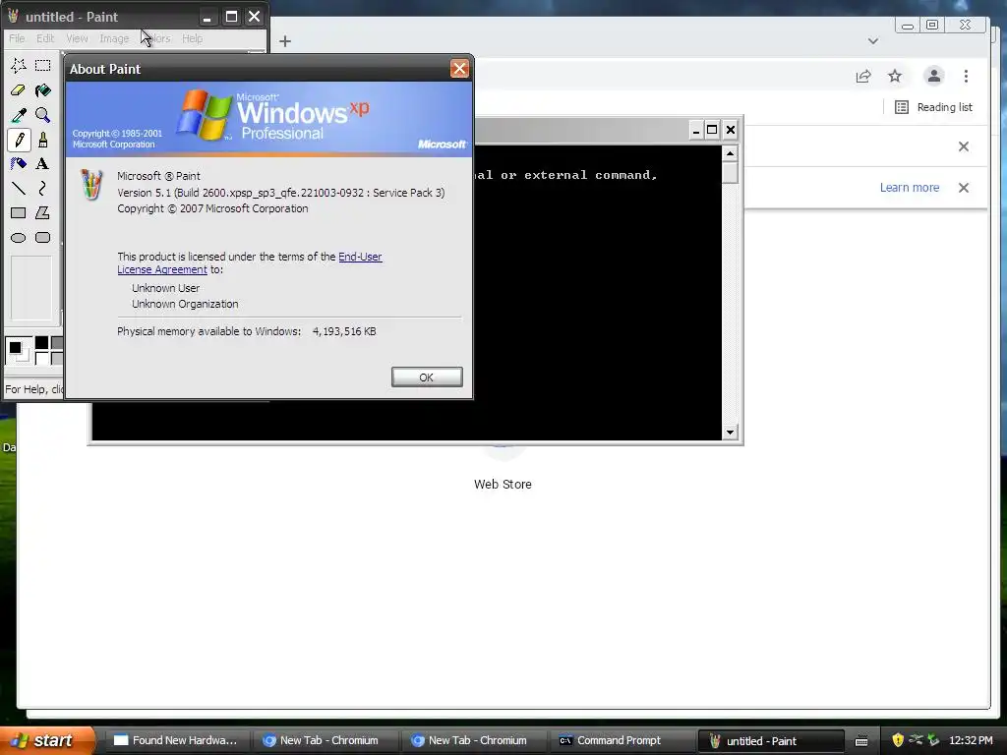Bookmark this tab with the star icon
Viewport: 1007px width, 755px height.
coord(895,77)
